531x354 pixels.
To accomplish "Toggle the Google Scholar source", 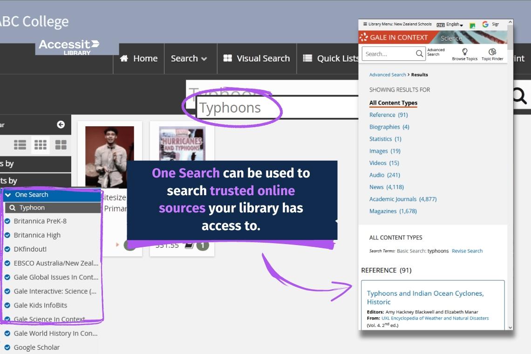I will 7,347.
